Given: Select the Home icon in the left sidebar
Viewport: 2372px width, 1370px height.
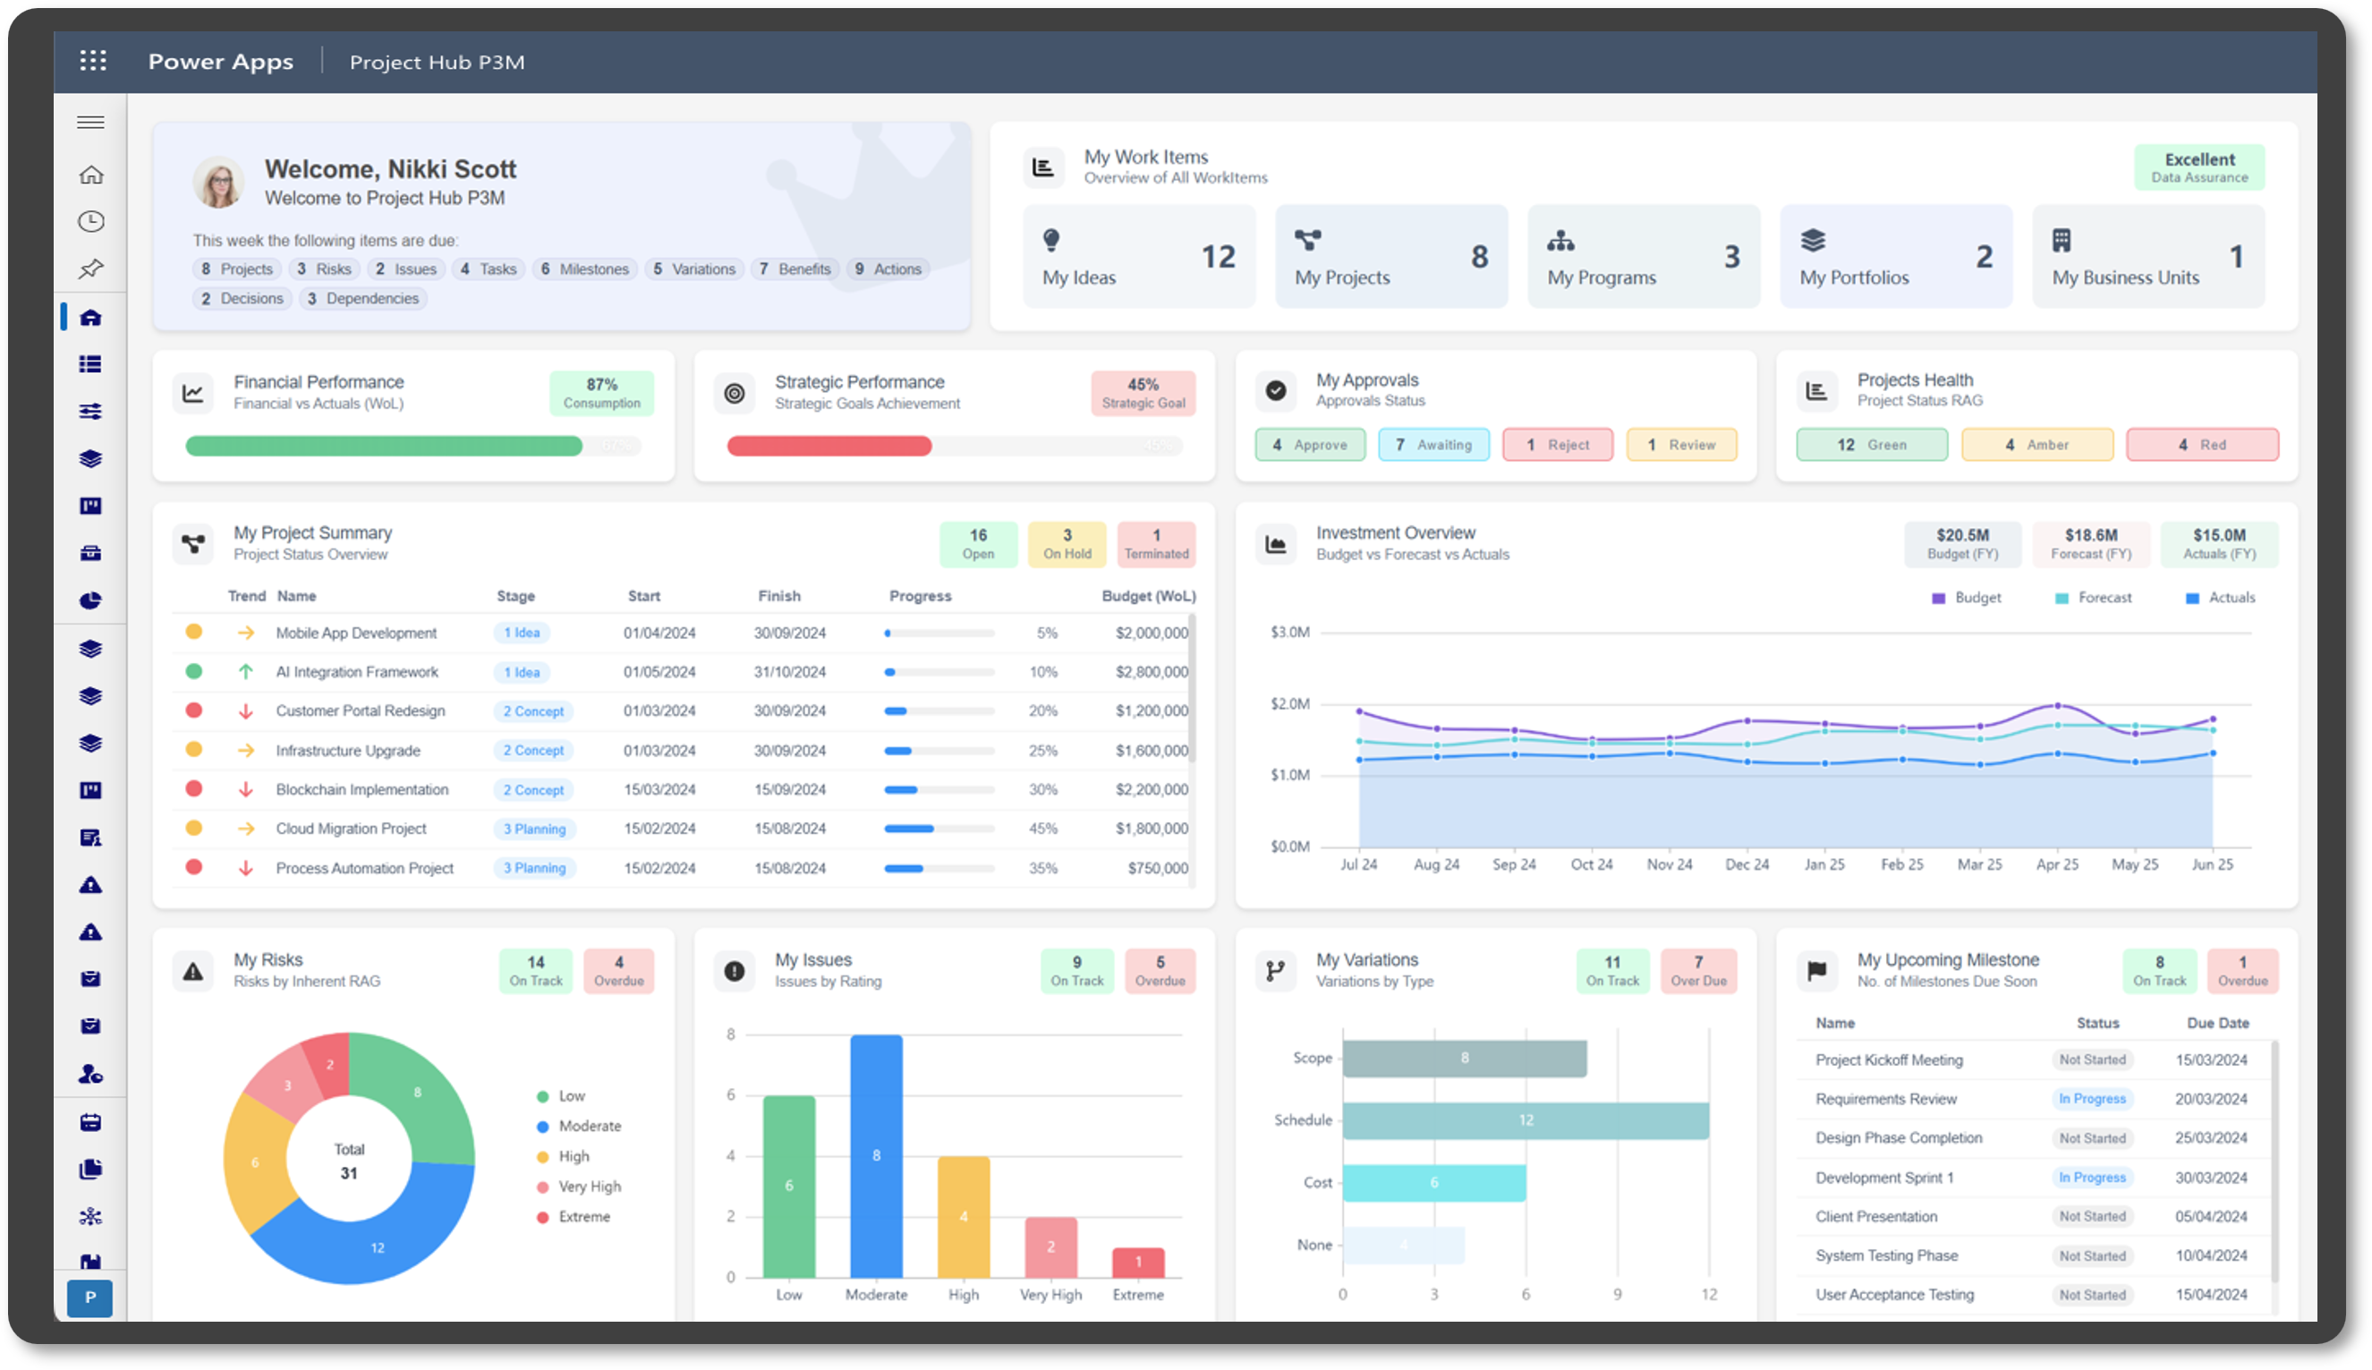Looking at the screenshot, I should click(90, 174).
